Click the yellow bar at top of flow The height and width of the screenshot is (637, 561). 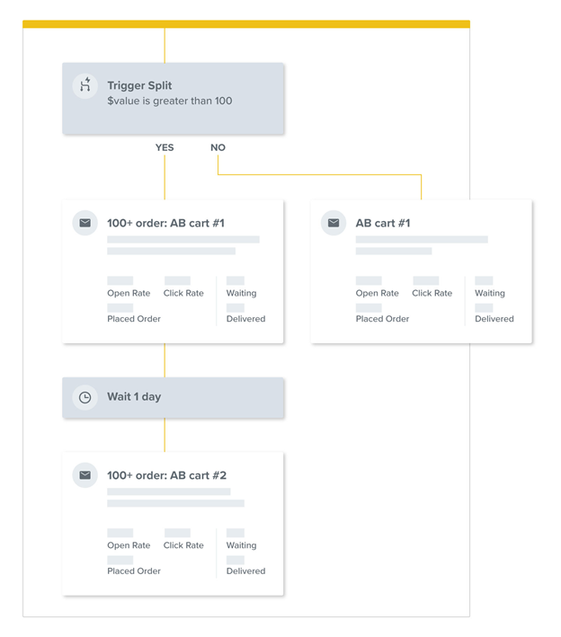pyautogui.click(x=245, y=24)
